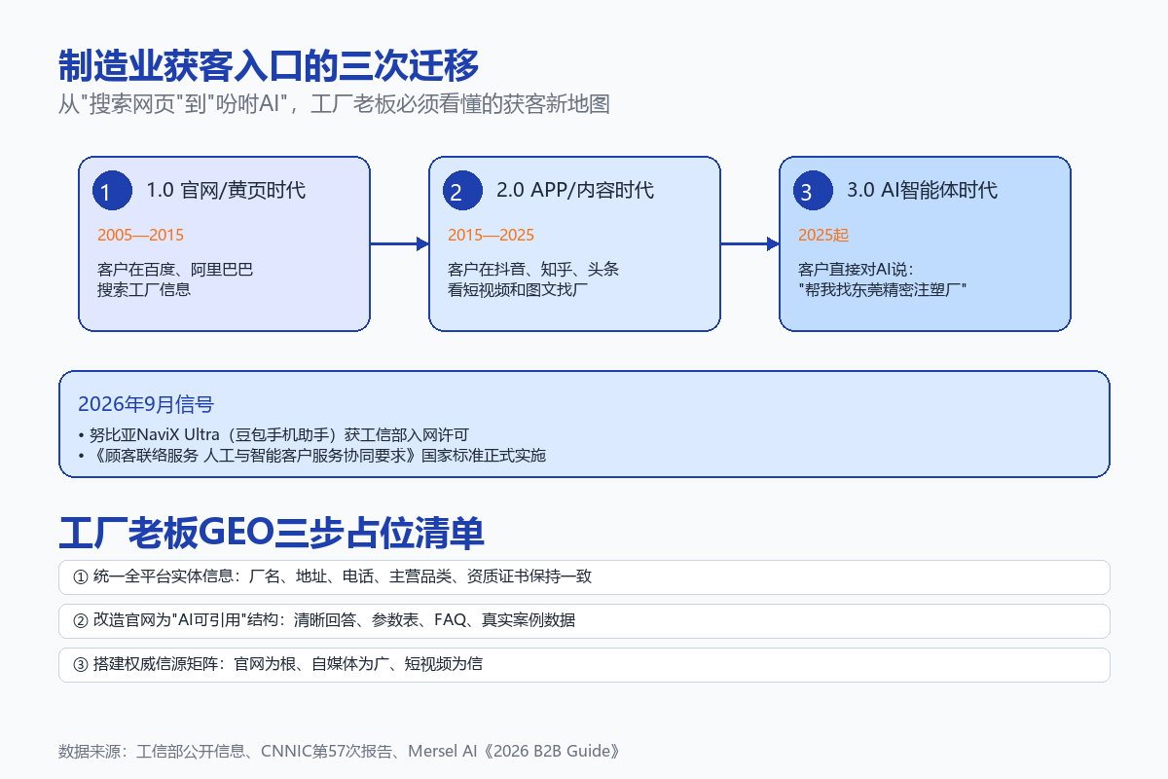This screenshot has height=779, width=1168.
Task: Click the number 2 circle badge
Action: (x=462, y=190)
